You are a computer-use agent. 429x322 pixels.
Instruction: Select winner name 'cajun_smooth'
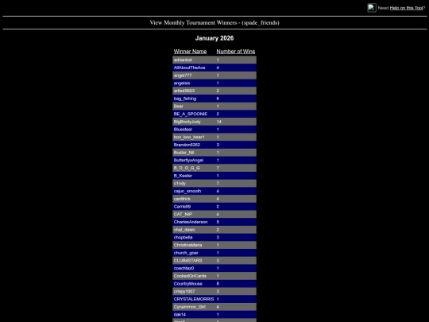(187, 191)
